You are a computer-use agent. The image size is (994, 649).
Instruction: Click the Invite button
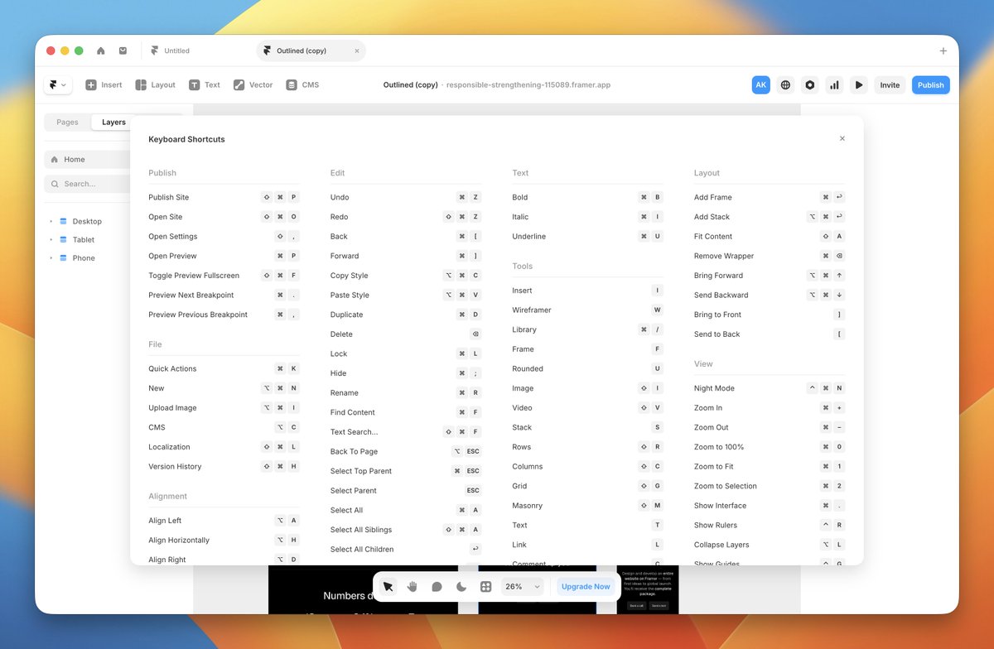[890, 84]
